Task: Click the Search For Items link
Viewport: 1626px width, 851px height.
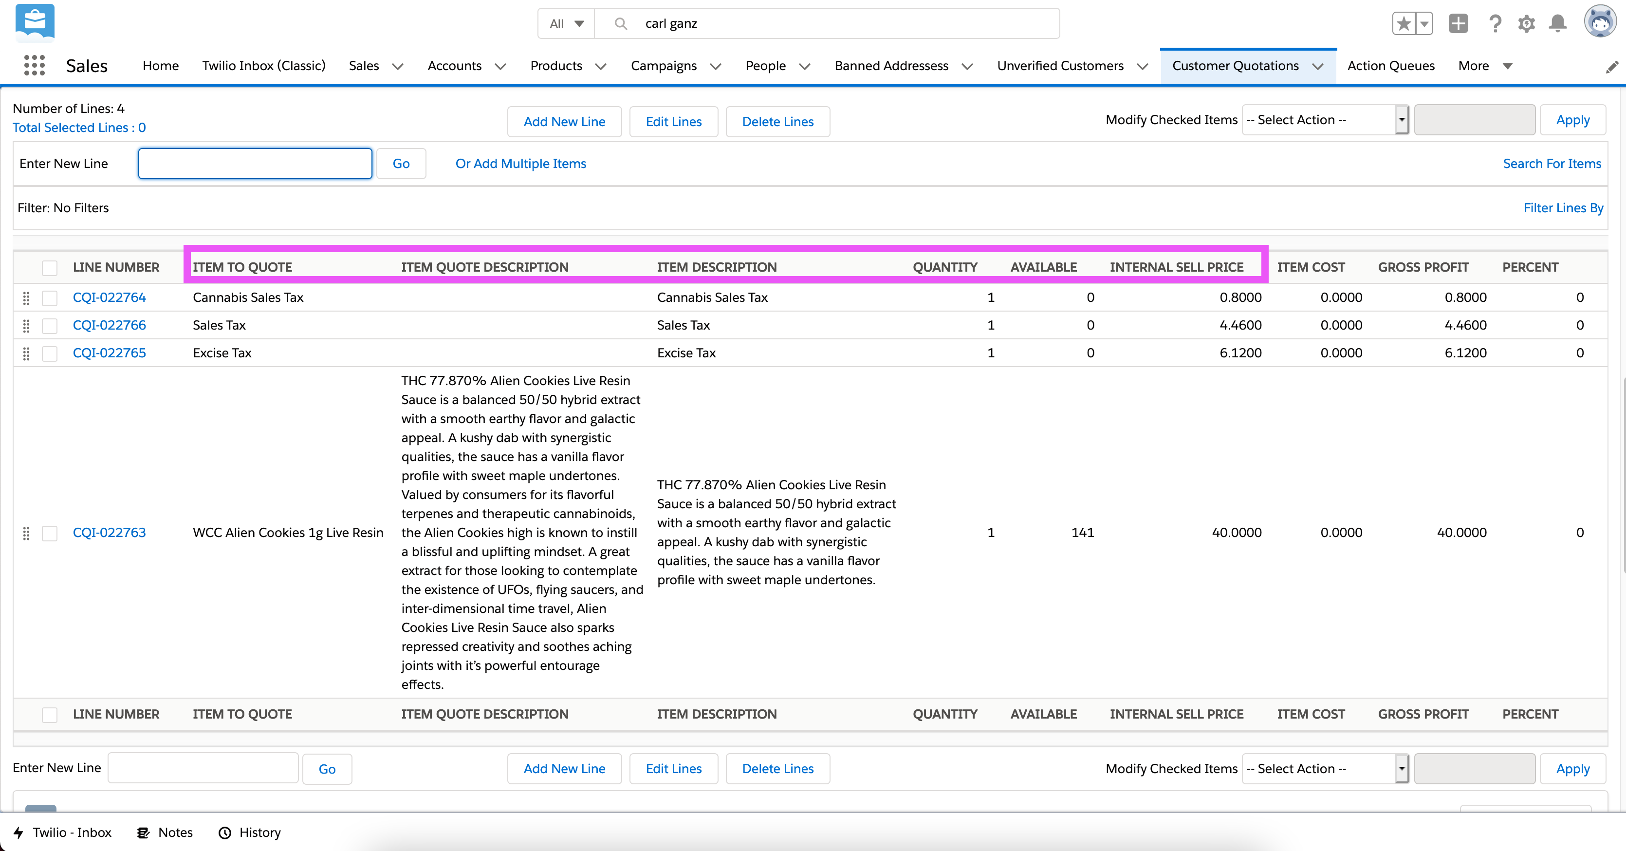Action: pos(1552,164)
